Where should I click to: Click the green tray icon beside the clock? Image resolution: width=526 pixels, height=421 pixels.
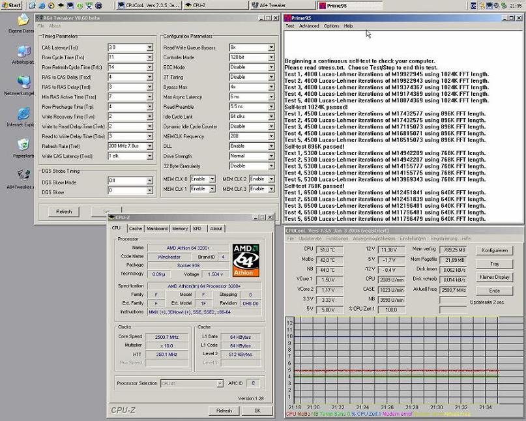coord(504,6)
